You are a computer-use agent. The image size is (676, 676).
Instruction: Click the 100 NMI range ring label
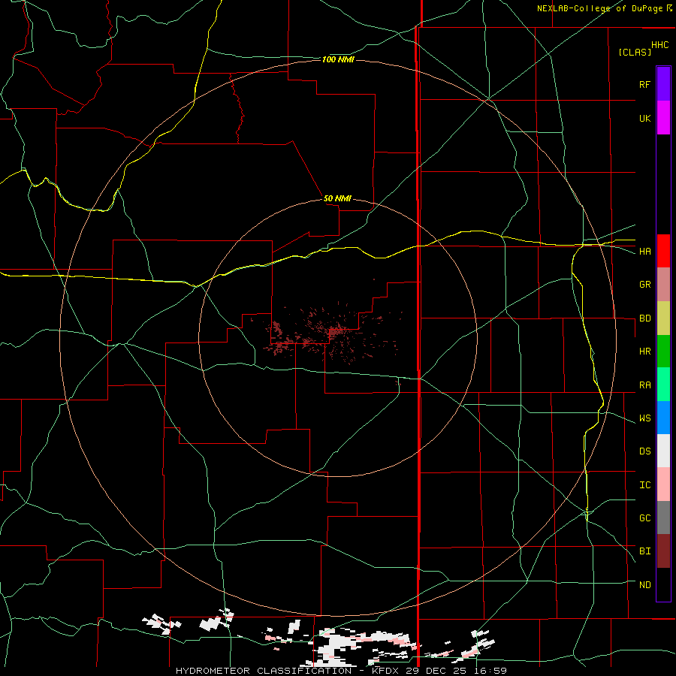point(338,59)
